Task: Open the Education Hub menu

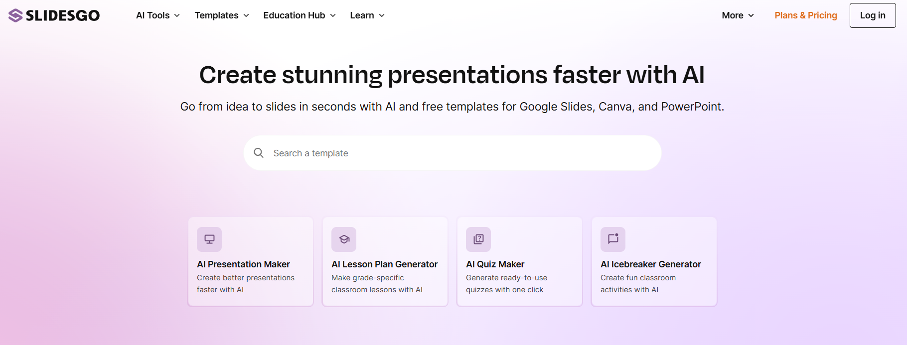Action: pos(294,15)
